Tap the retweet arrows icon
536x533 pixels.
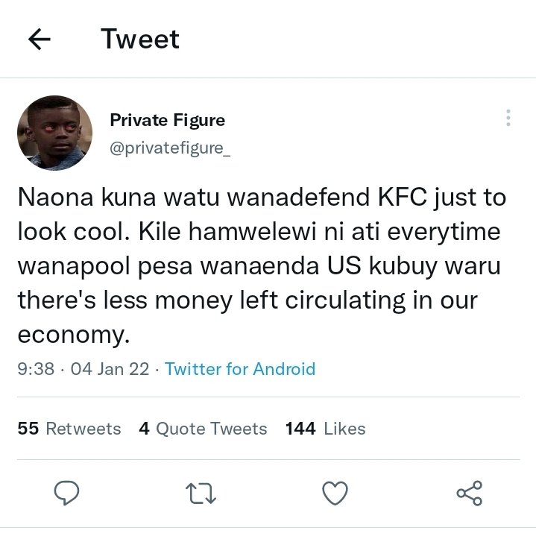tap(201, 493)
